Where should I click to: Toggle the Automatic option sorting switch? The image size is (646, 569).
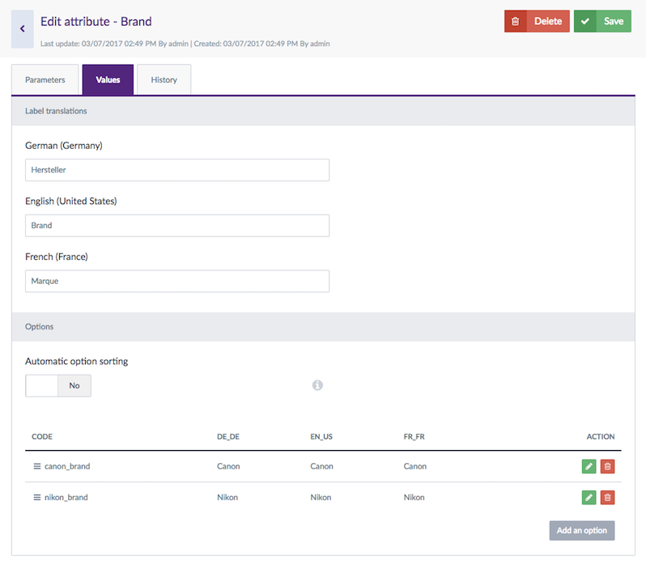click(58, 386)
